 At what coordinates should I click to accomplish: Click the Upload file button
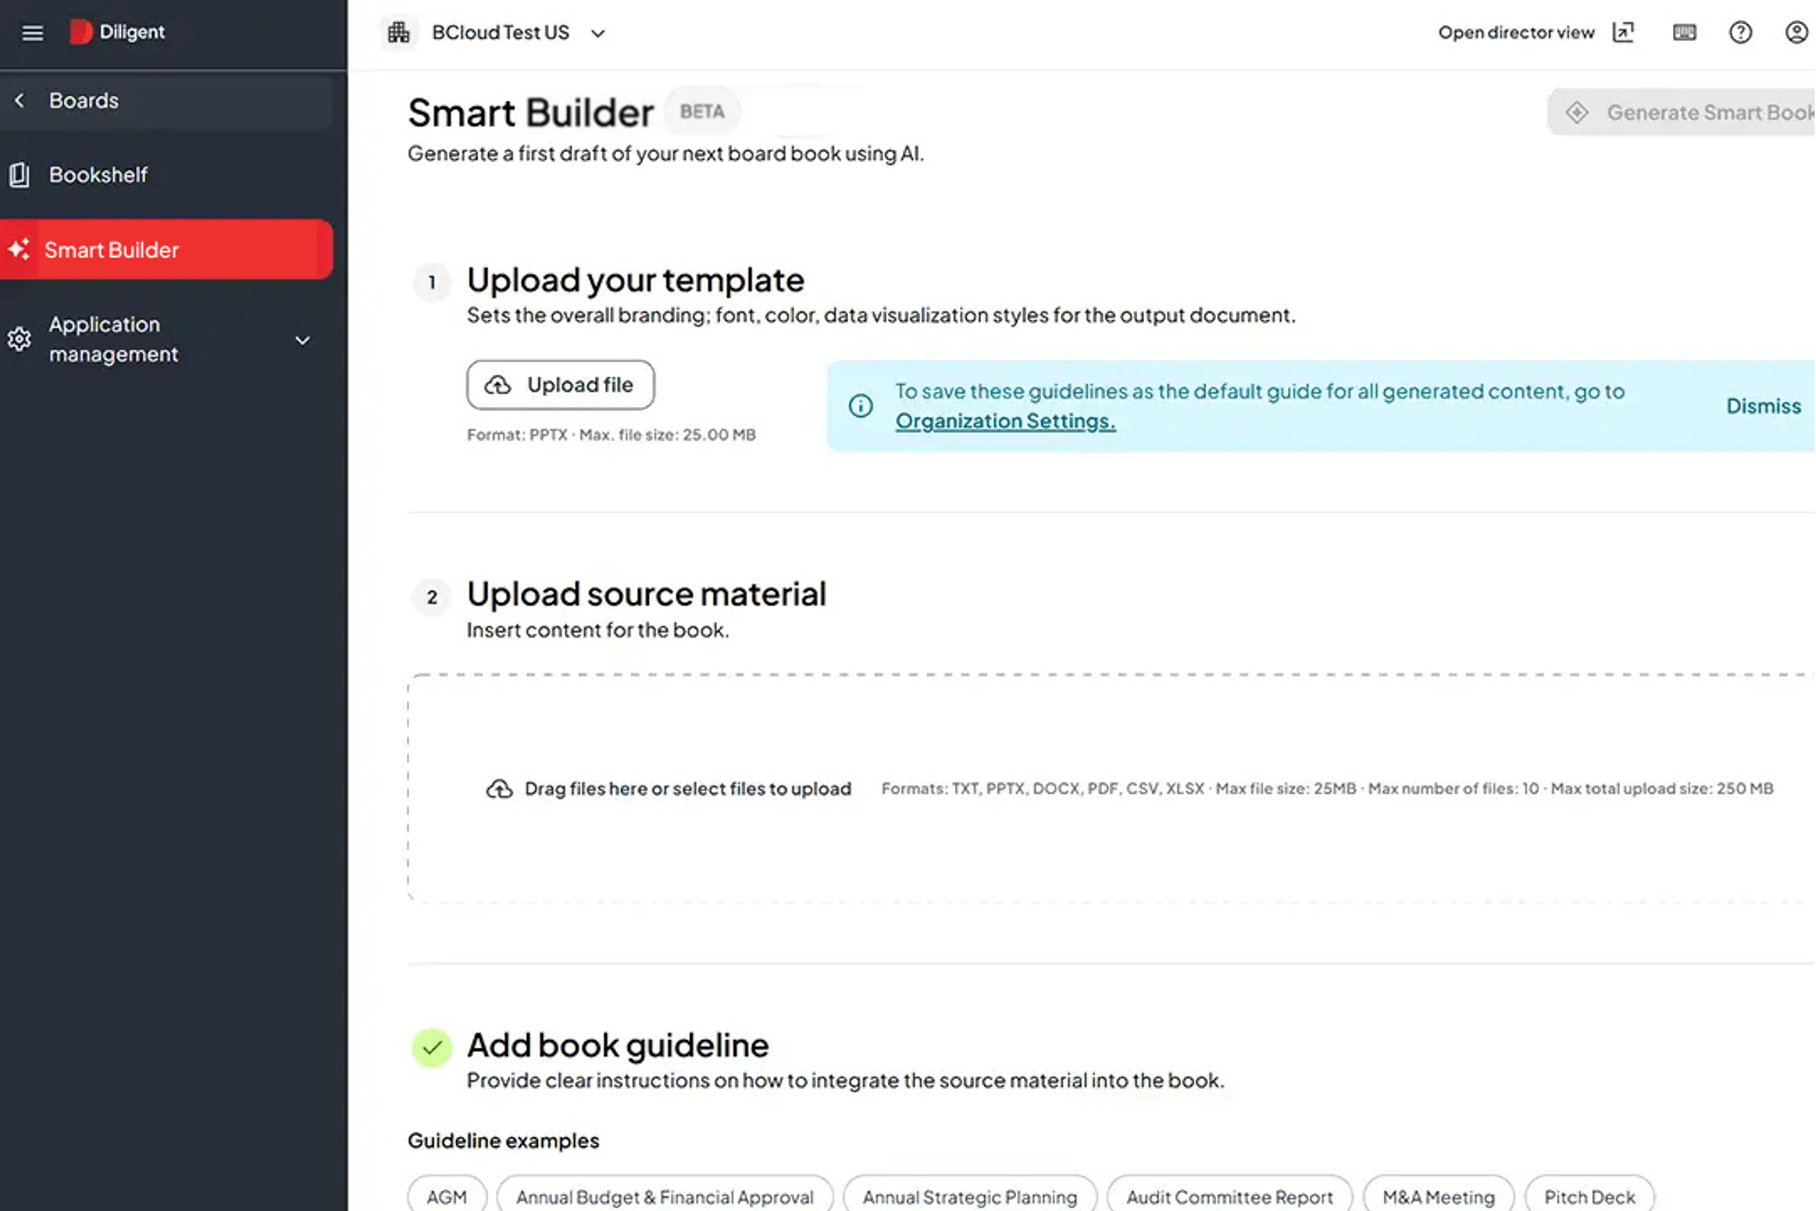tap(560, 385)
